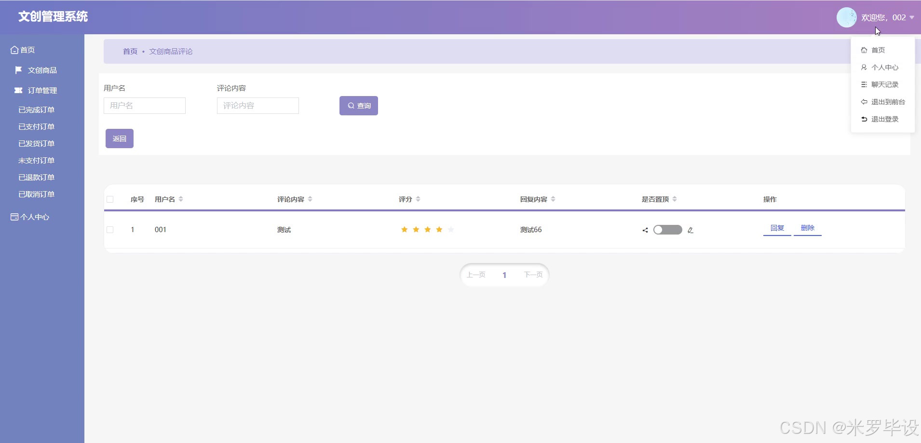The image size is (921, 443).
Task: Select 首页 in the user dropdown menu
Action: click(883, 50)
